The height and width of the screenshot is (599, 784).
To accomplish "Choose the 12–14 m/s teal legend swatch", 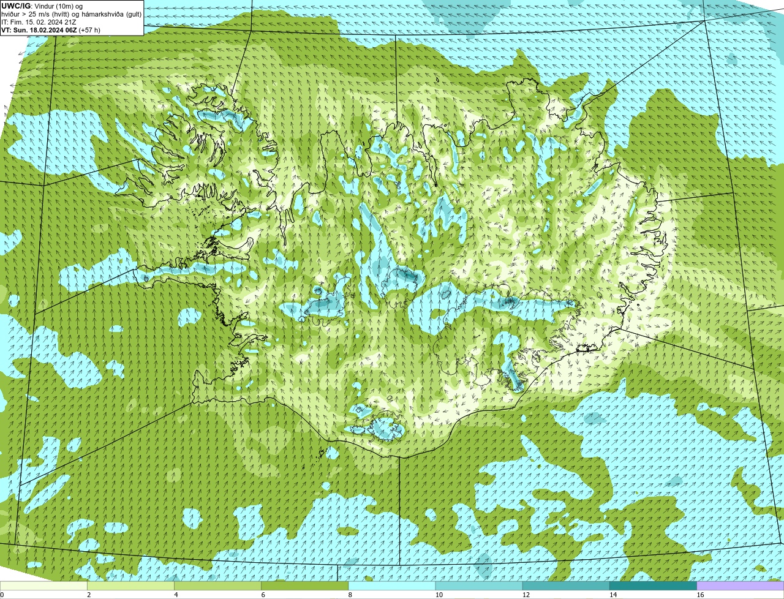I will [567, 586].
